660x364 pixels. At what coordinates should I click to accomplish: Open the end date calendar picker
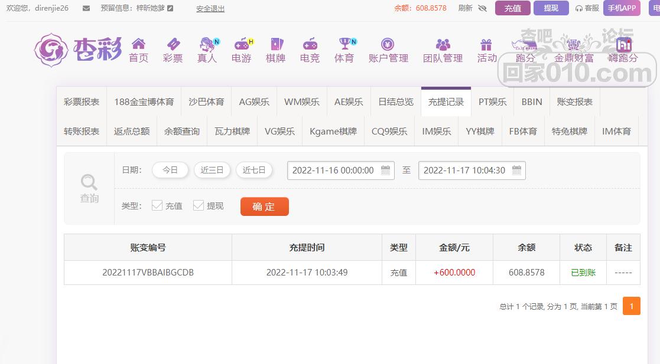516,170
